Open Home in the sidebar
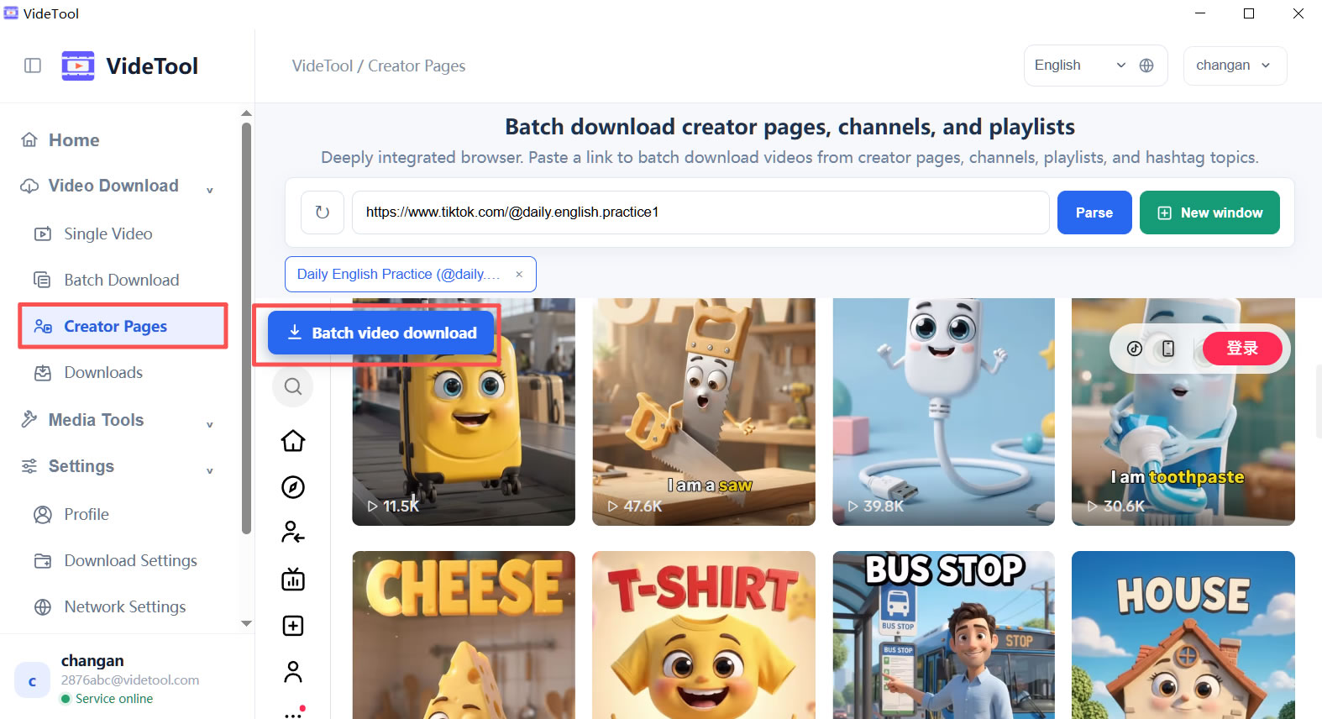This screenshot has width=1322, height=719. [x=74, y=140]
